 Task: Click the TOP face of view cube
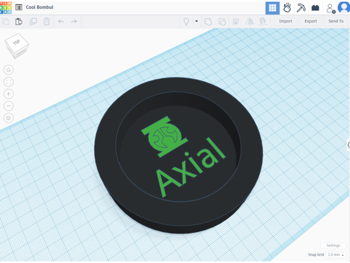pos(17,43)
